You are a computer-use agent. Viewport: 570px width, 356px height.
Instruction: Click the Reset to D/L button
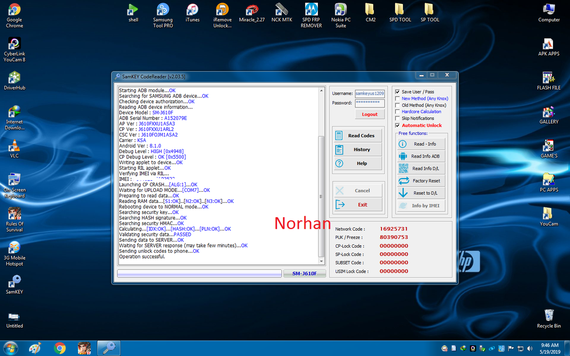click(x=421, y=193)
